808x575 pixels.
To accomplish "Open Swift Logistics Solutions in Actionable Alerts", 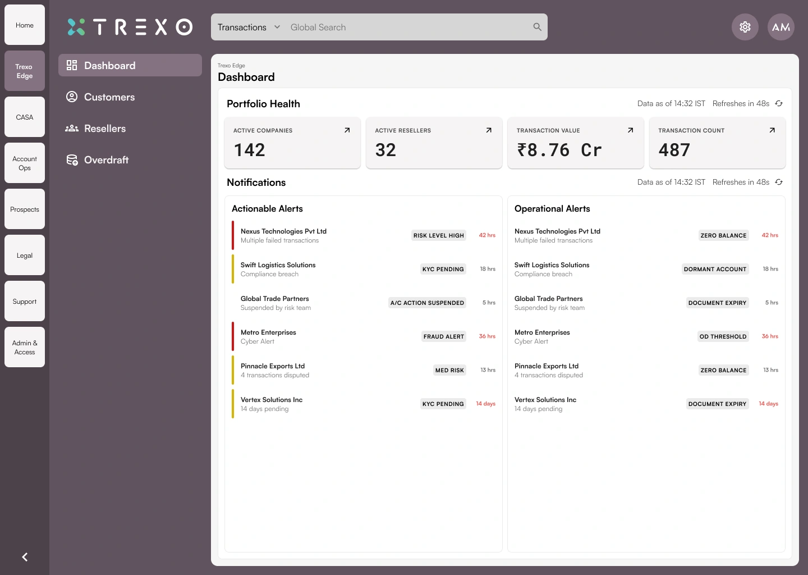I will [x=364, y=269].
